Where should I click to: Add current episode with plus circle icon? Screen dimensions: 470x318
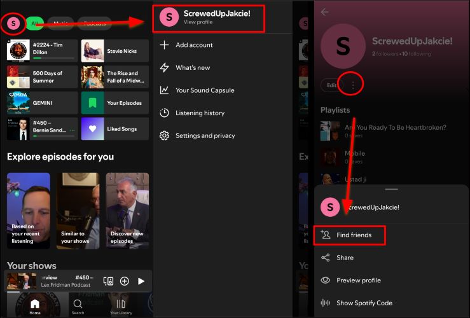pos(125,281)
